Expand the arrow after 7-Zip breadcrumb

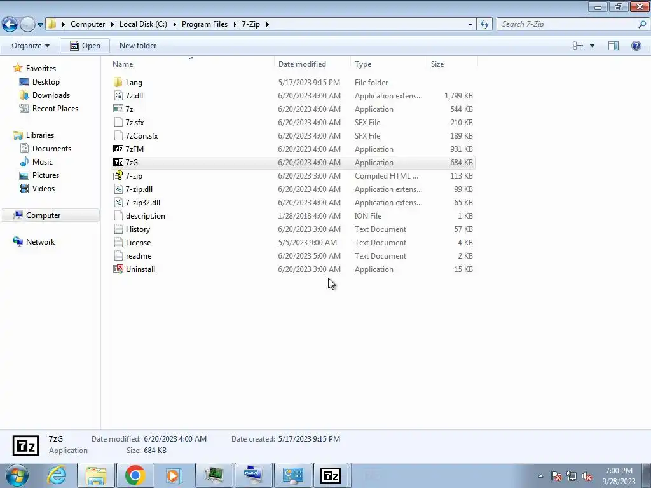click(268, 25)
